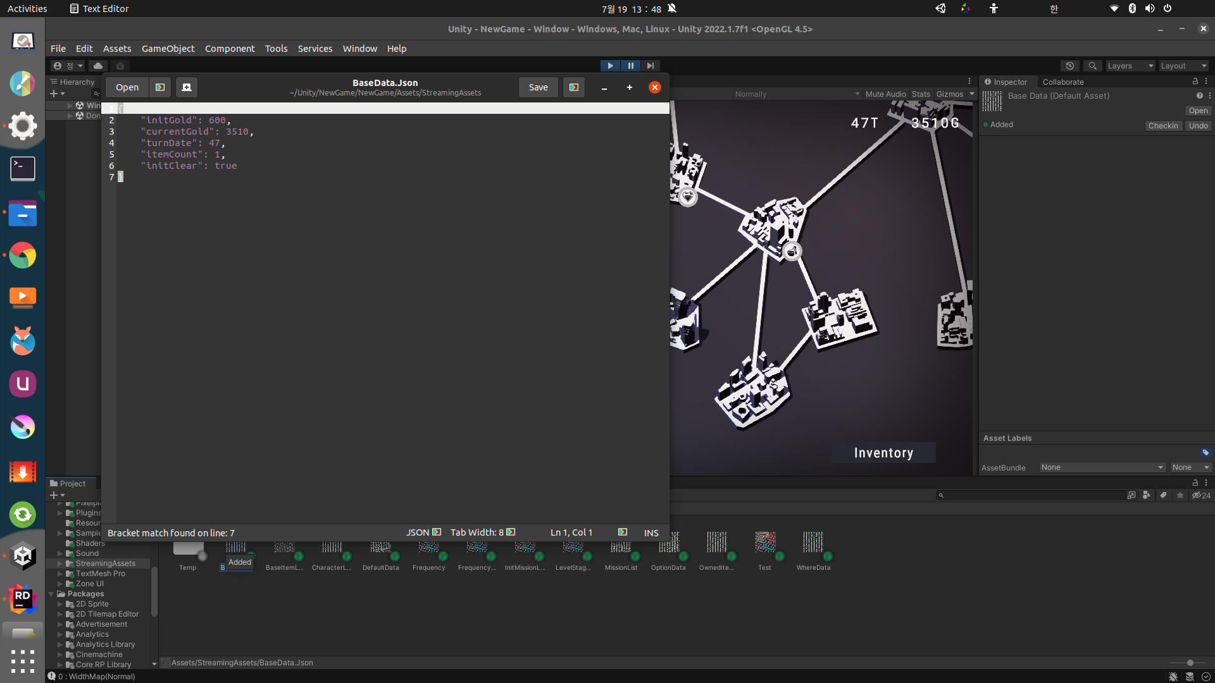Open Game view more options menu
1215x683 pixels.
pos(969,81)
